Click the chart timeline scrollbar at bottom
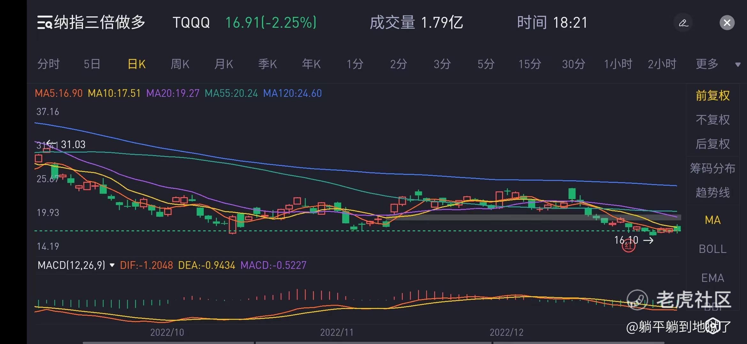The width and height of the screenshot is (747, 344). (374, 343)
